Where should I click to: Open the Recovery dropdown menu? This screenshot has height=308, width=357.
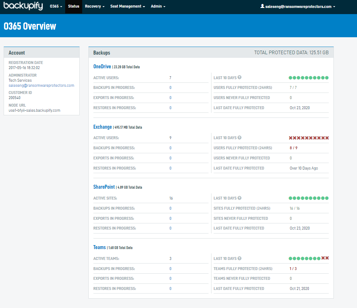click(x=94, y=7)
